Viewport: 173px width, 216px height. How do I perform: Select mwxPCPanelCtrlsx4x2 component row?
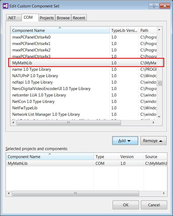coord(84,50)
